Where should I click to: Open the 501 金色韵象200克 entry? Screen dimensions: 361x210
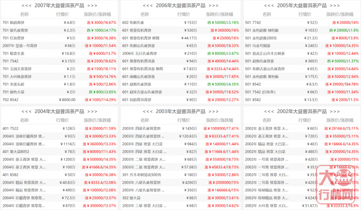[x=261, y=38]
